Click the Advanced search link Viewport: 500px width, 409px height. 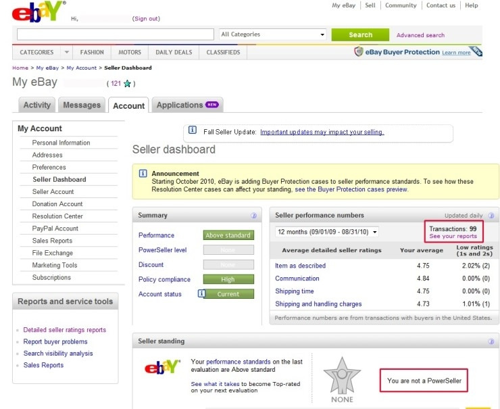pyautogui.click(x=420, y=35)
